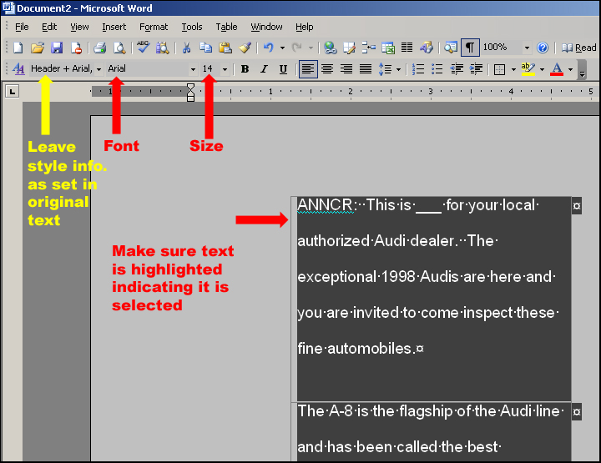
Task: Apply the red Font Color swatch
Action: pos(557,69)
